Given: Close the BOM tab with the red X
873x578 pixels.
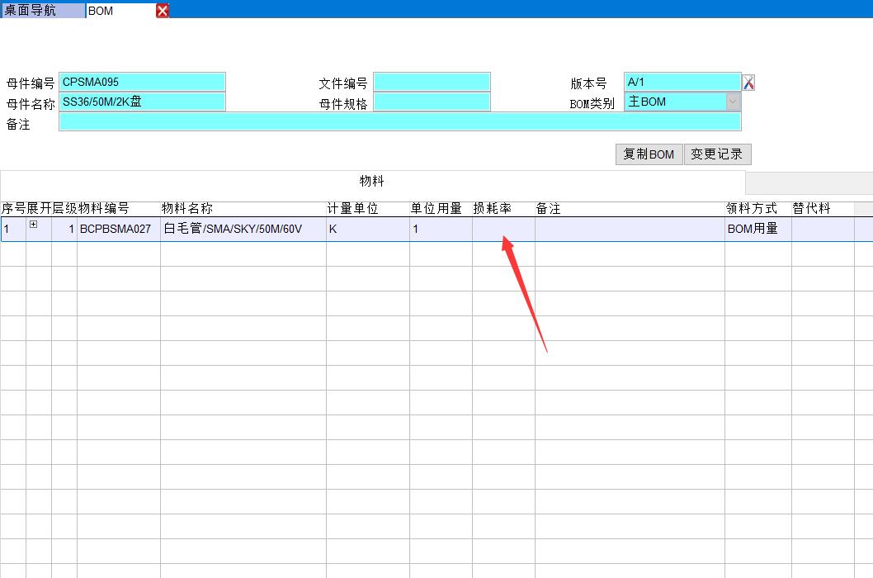Looking at the screenshot, I should point(163,11).
